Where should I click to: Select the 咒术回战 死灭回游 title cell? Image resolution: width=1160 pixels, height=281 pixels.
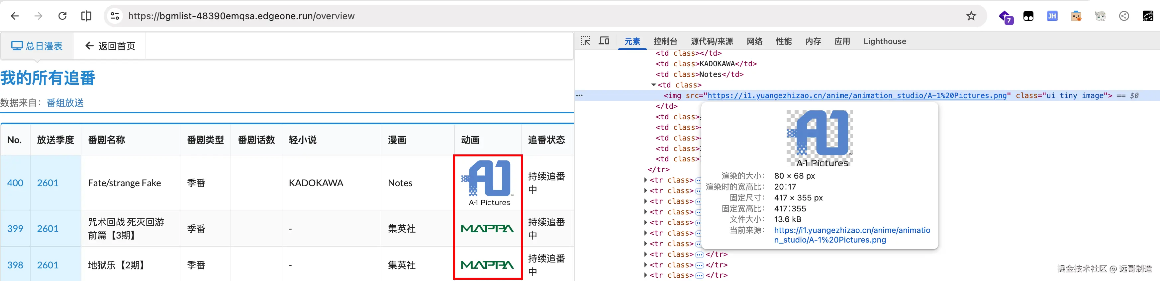click(x=131, y=229)
